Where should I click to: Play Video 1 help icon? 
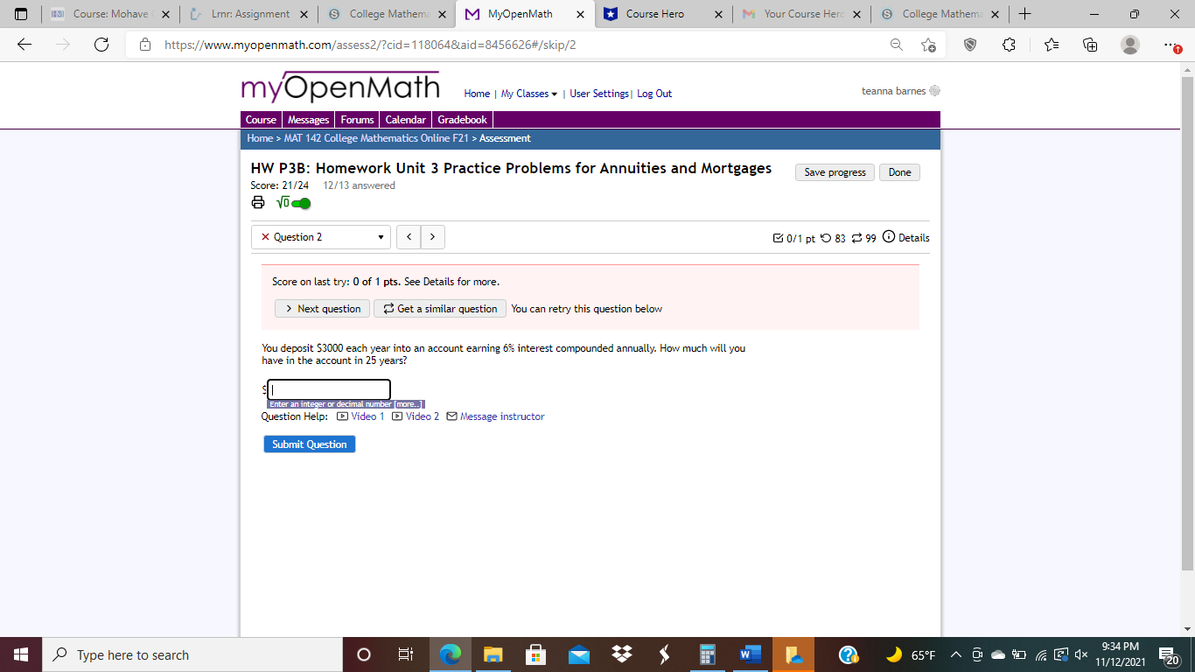click(341, 416)
